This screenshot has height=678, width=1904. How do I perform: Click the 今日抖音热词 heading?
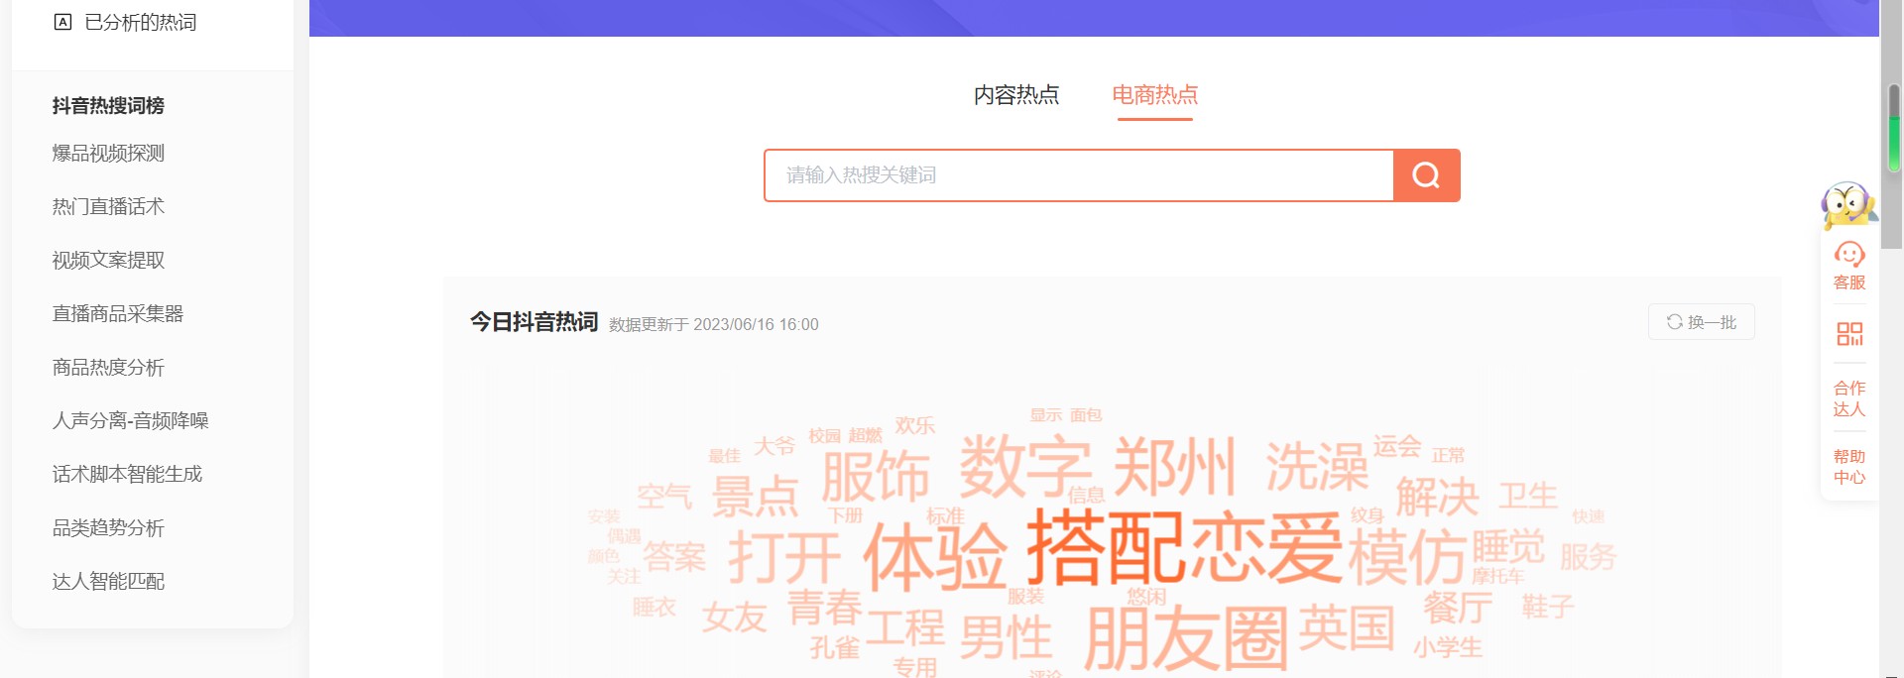[x=534, y=322]
